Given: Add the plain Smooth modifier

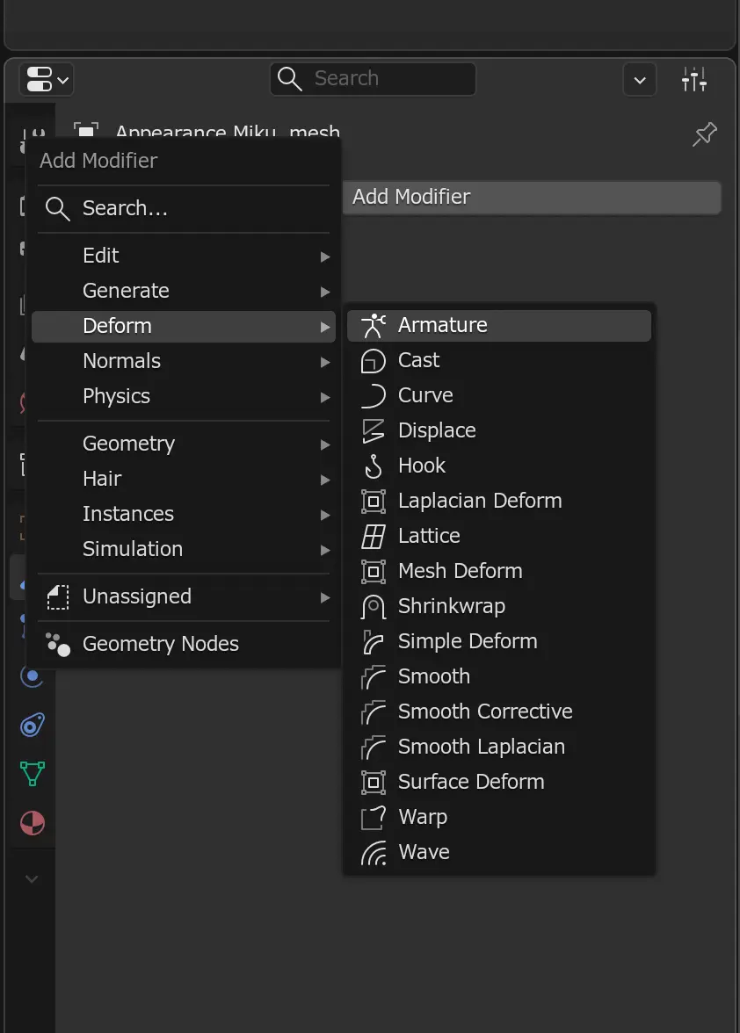Looking at the screenshot, I should (x=499, y=676).
